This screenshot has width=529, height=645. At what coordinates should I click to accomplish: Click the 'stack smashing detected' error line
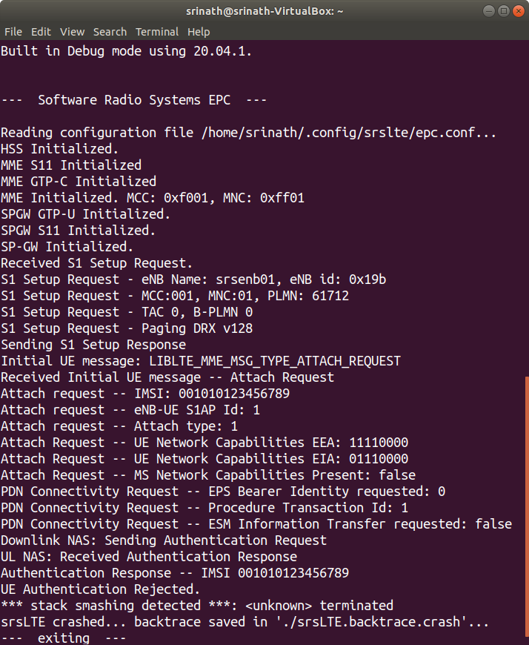(196, 606)
